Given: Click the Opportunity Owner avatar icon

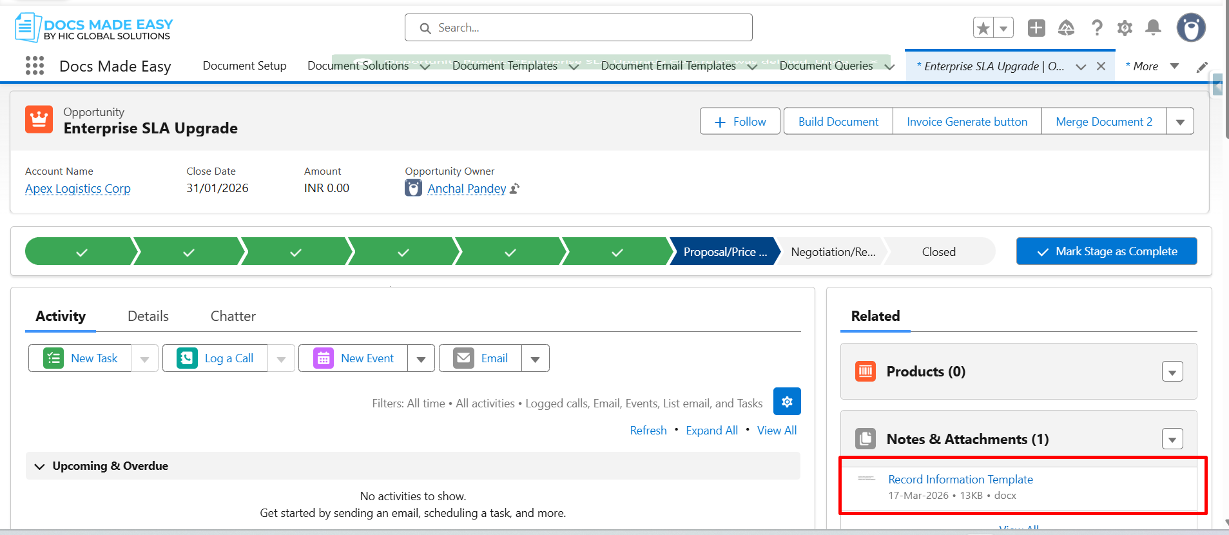Looking at the screenshot, I should (413, 188).
